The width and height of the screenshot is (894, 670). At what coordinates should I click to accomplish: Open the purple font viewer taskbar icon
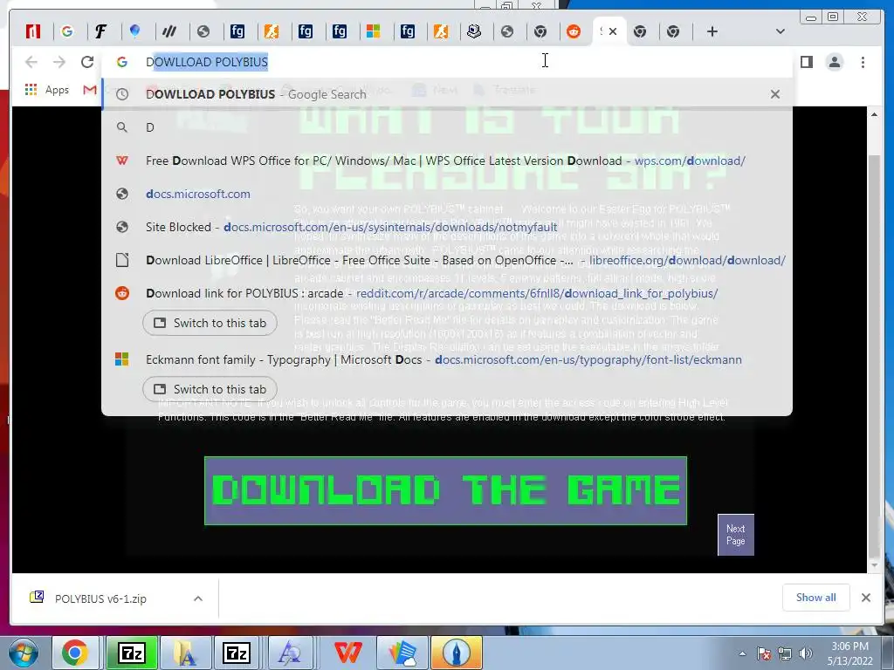pos(290,653)
